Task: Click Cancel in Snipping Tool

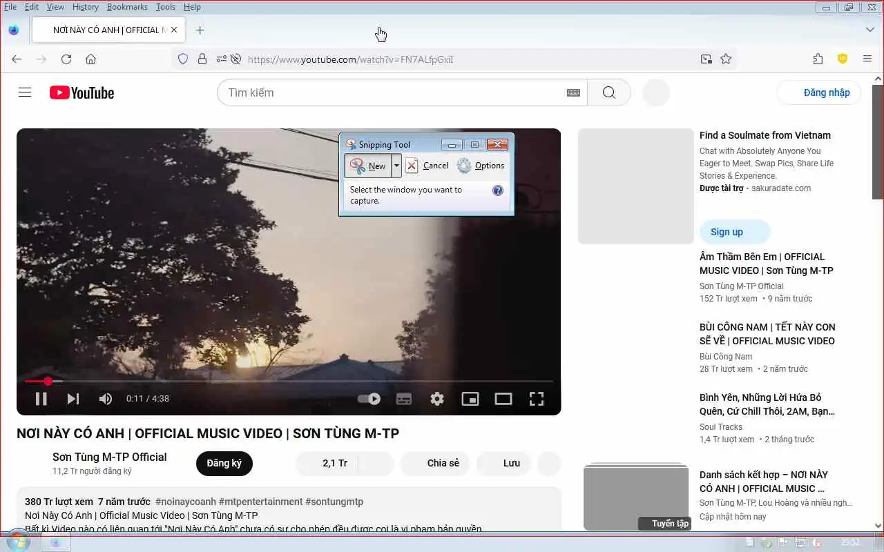Action: 427,166
